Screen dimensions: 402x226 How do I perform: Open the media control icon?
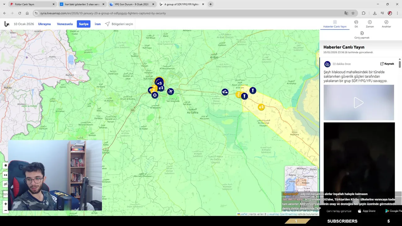click(x=382, y=13)
